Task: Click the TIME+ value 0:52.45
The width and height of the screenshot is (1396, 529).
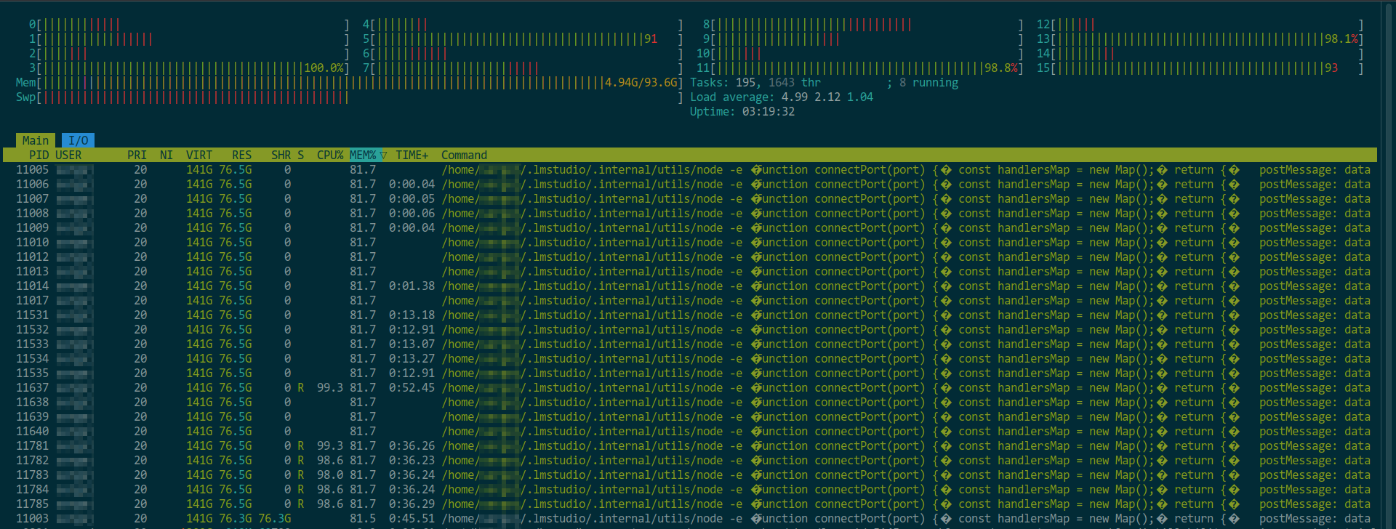Action: [x=412, y=388]
